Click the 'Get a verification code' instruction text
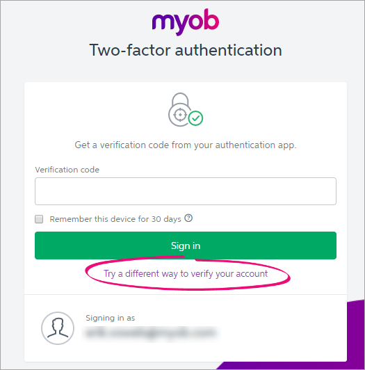The image size is (365, 370). point(186,145)
